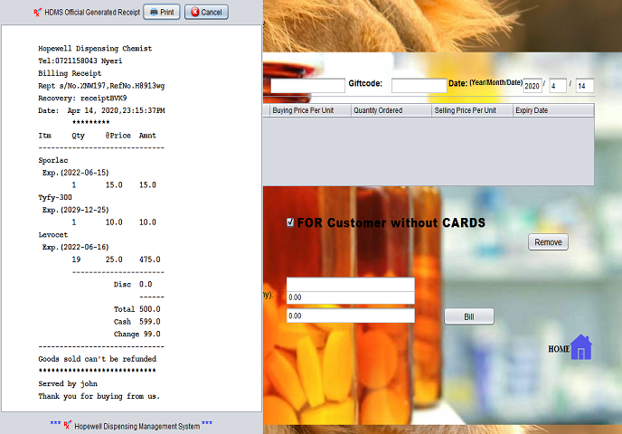Image resolution: width=622 pixels, height=434 pixels.
Task: Click the HDMS logo beside the receipt title
Action: click(x=36, y=13)
